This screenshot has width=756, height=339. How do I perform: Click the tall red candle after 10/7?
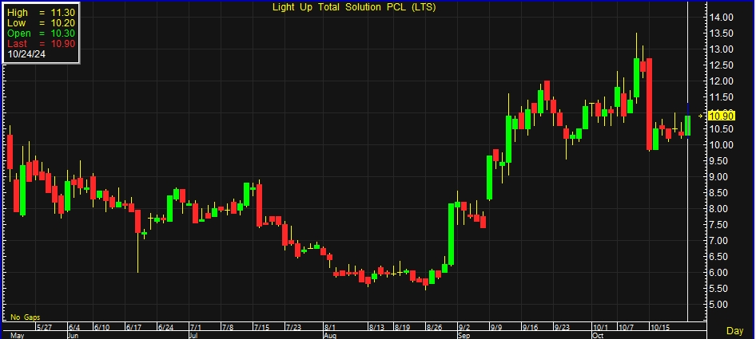tap(650, 104)
